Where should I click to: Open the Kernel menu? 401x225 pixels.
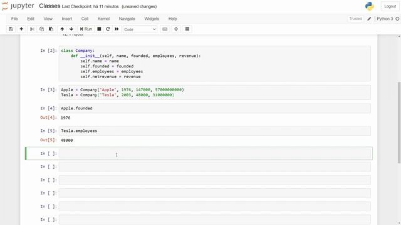coord(103,19)
